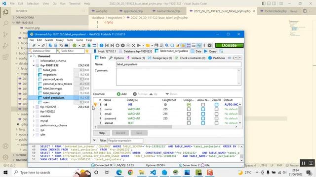Image resolution: width=316 pixels, height=177 pixels.
Task: Go to last row toolbar icon
Action: click(112, 46)
